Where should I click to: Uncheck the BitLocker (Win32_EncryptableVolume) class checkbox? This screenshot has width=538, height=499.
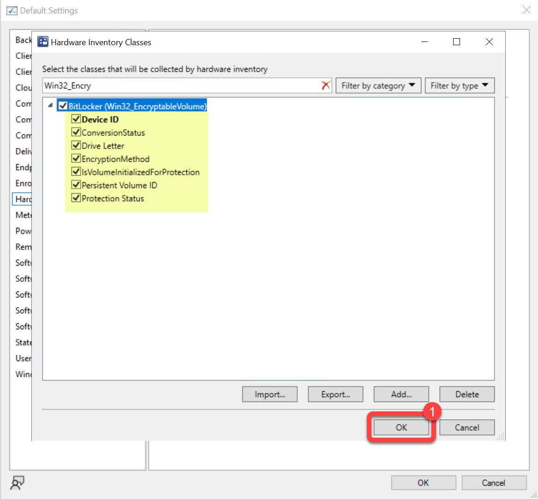(x=62, y=106)
